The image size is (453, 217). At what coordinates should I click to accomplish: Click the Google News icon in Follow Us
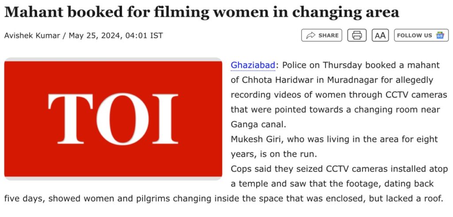[440, 35]
